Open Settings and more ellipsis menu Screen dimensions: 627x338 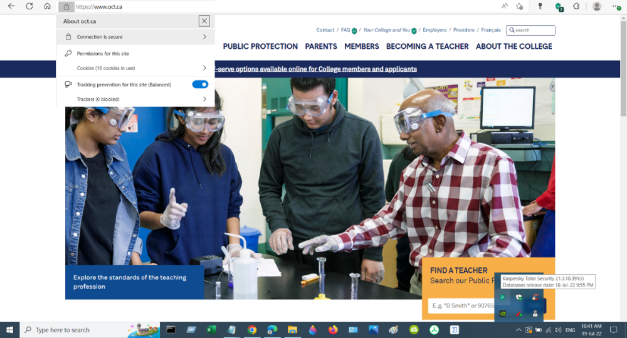pos(616,6)
